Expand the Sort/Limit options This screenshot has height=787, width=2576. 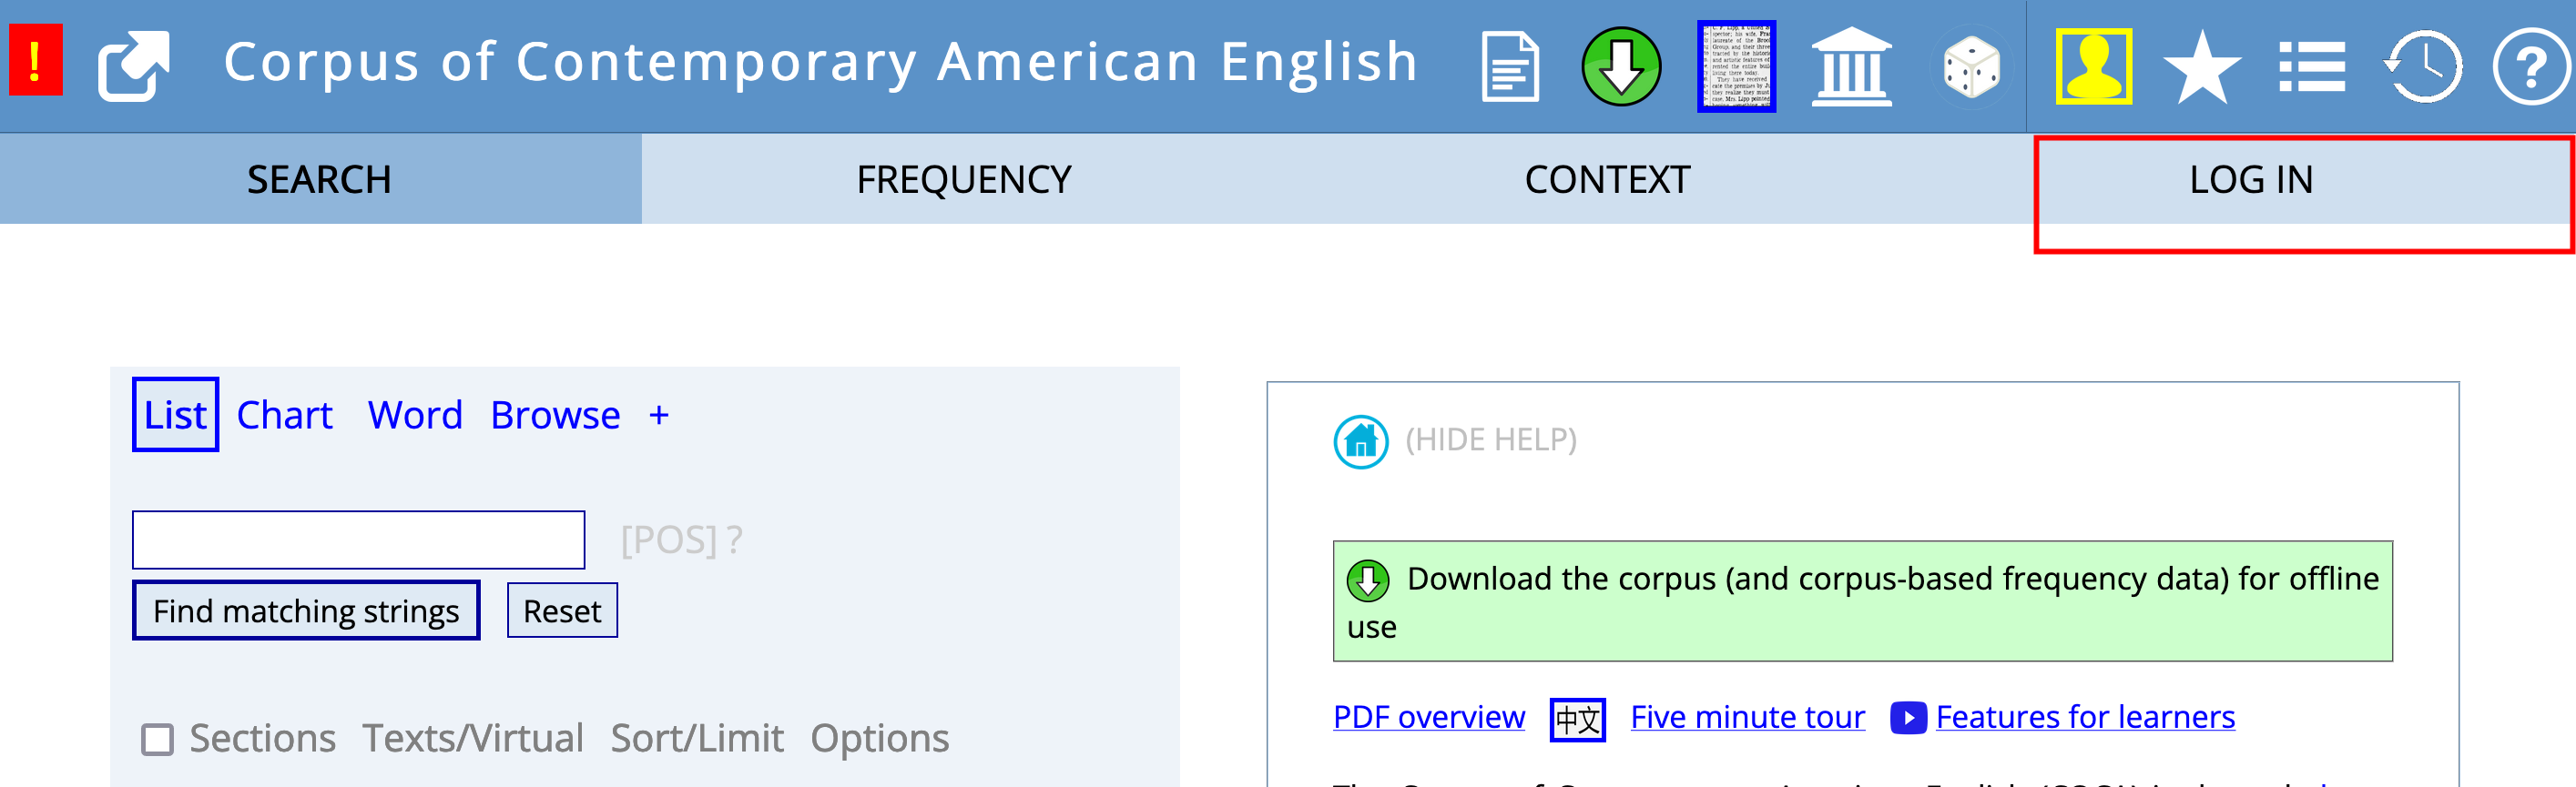[696, 739]
